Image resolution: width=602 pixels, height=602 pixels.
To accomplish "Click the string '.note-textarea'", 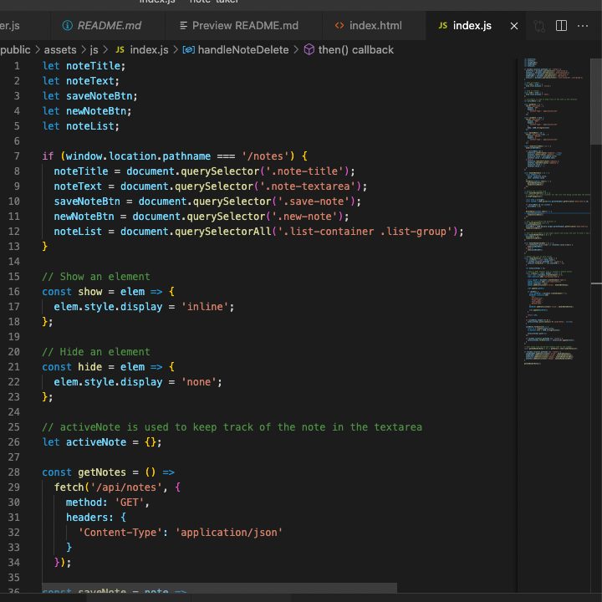I will point(308,186).
